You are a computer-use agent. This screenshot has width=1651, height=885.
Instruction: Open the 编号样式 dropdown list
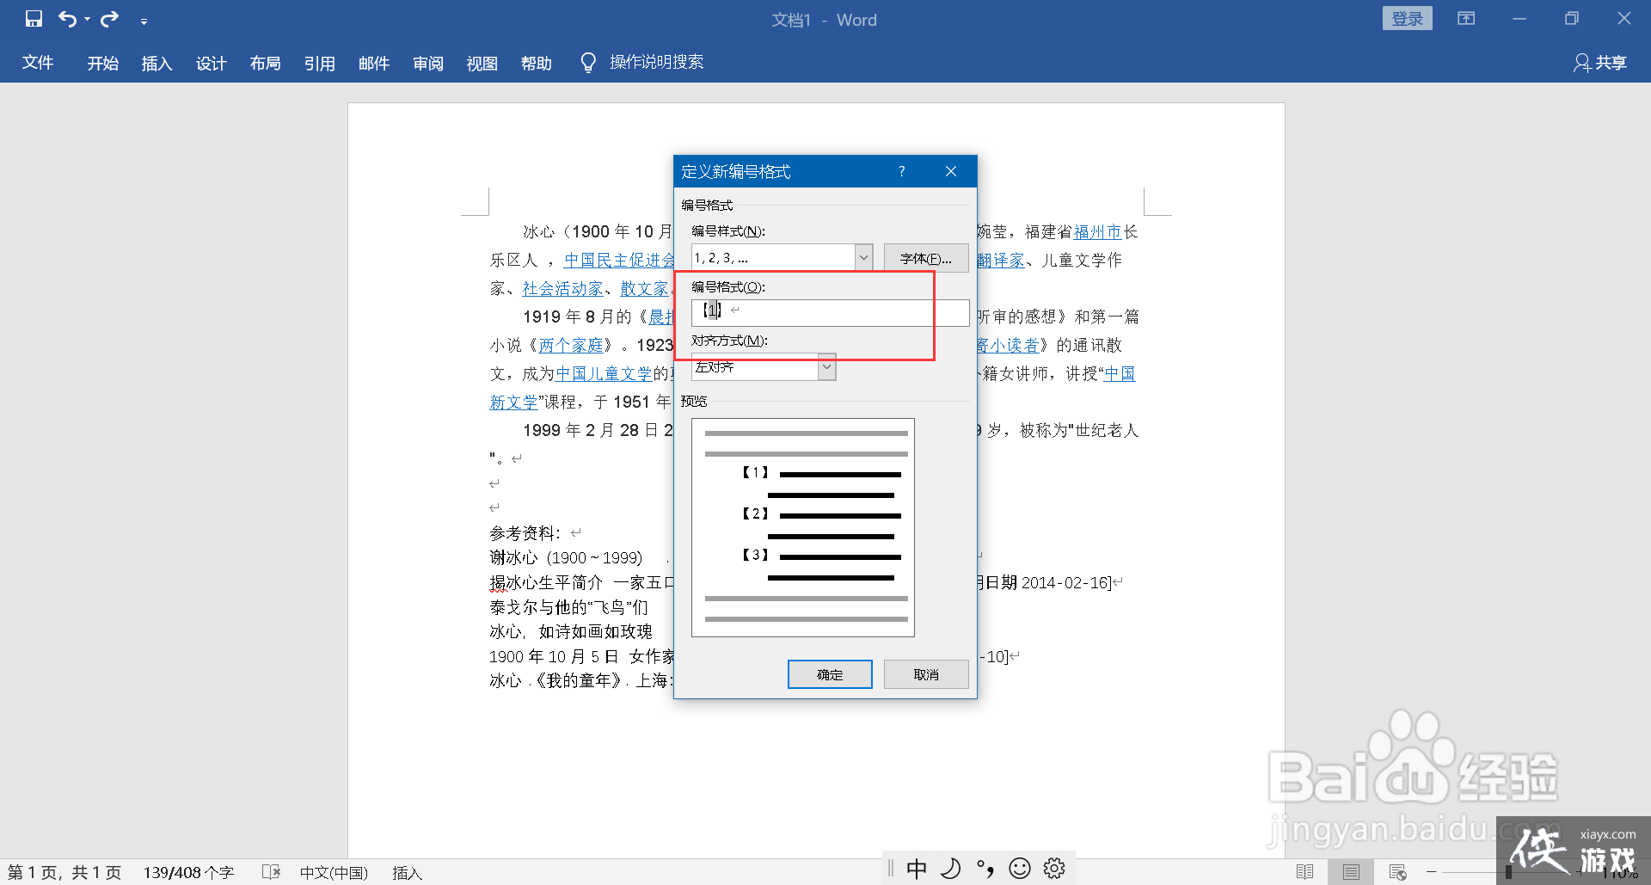coord(864,257)
